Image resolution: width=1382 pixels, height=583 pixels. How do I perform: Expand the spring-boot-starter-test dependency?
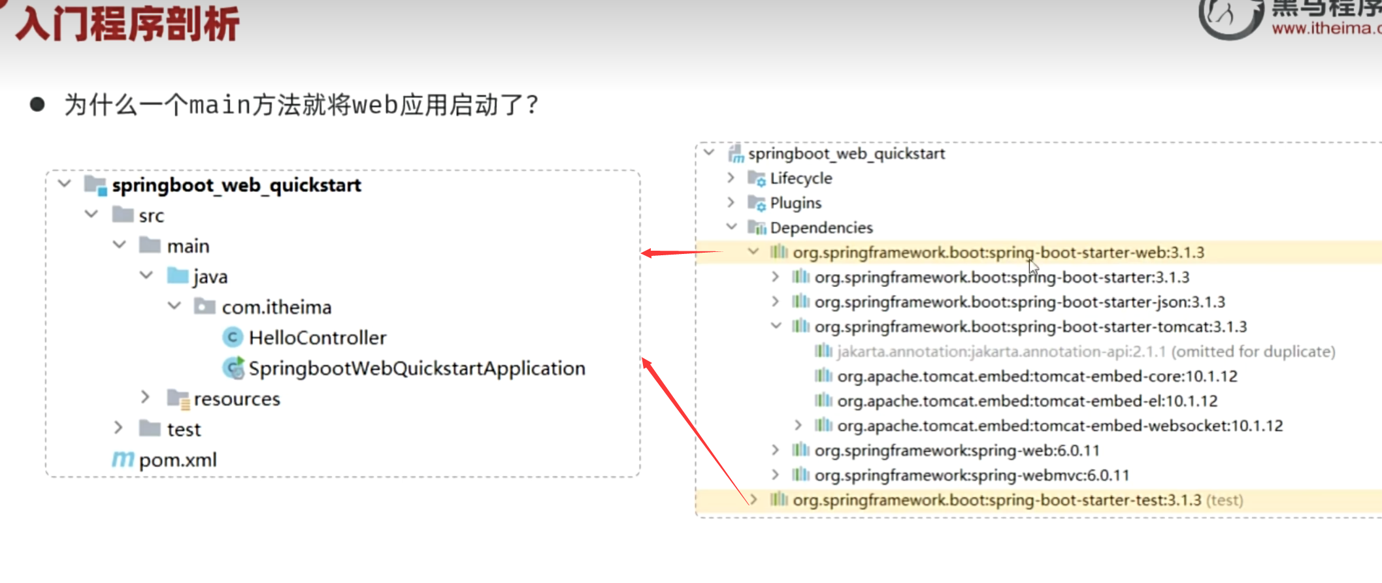coord(753,500)
